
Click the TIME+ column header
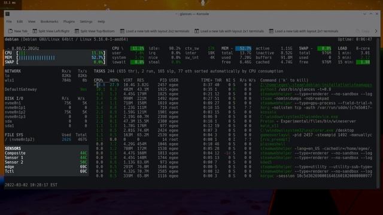coord(206,80)
